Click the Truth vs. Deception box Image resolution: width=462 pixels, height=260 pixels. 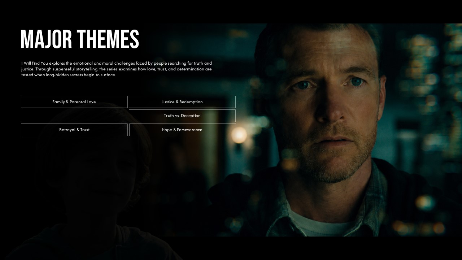tap(182, 116)
